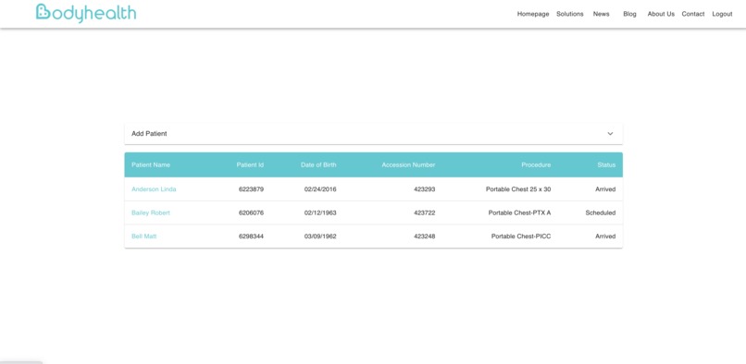Select patient id 6298344
The image size is (746, 364).
point(251,237)
